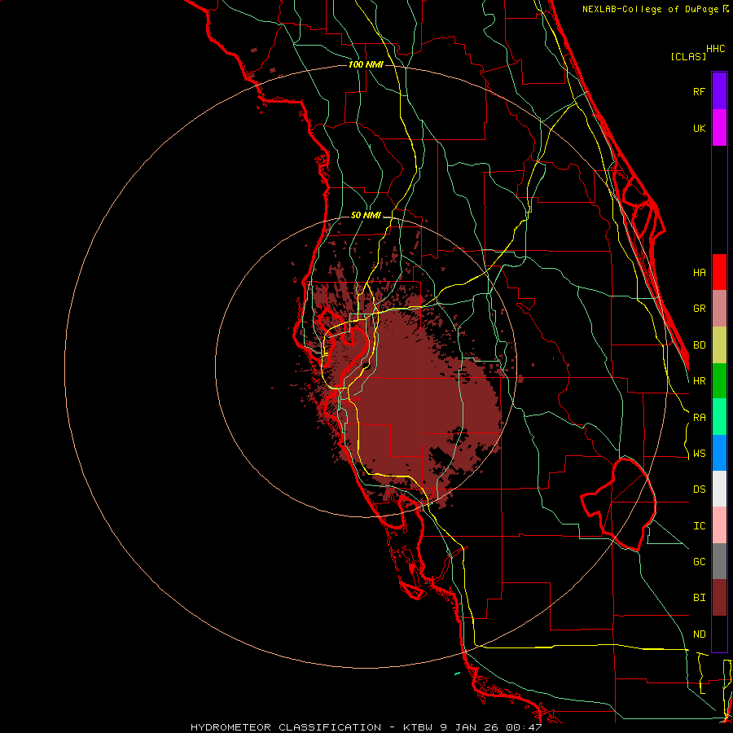The height and width of the screenshot is (733, 733).
Task: Click the DS white legend swatch
Action: tap(719, 489)
